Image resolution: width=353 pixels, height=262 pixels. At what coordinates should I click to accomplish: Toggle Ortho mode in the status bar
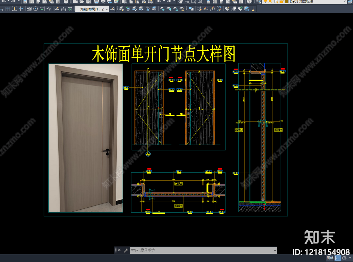338,258
